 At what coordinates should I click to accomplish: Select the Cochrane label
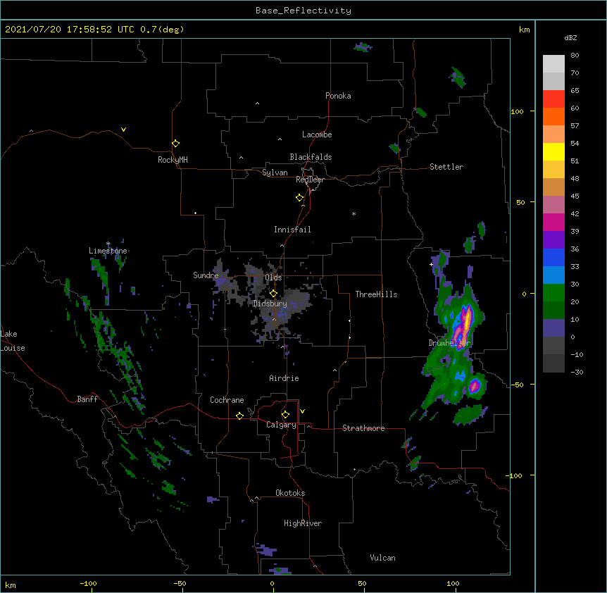coord(227,400)
